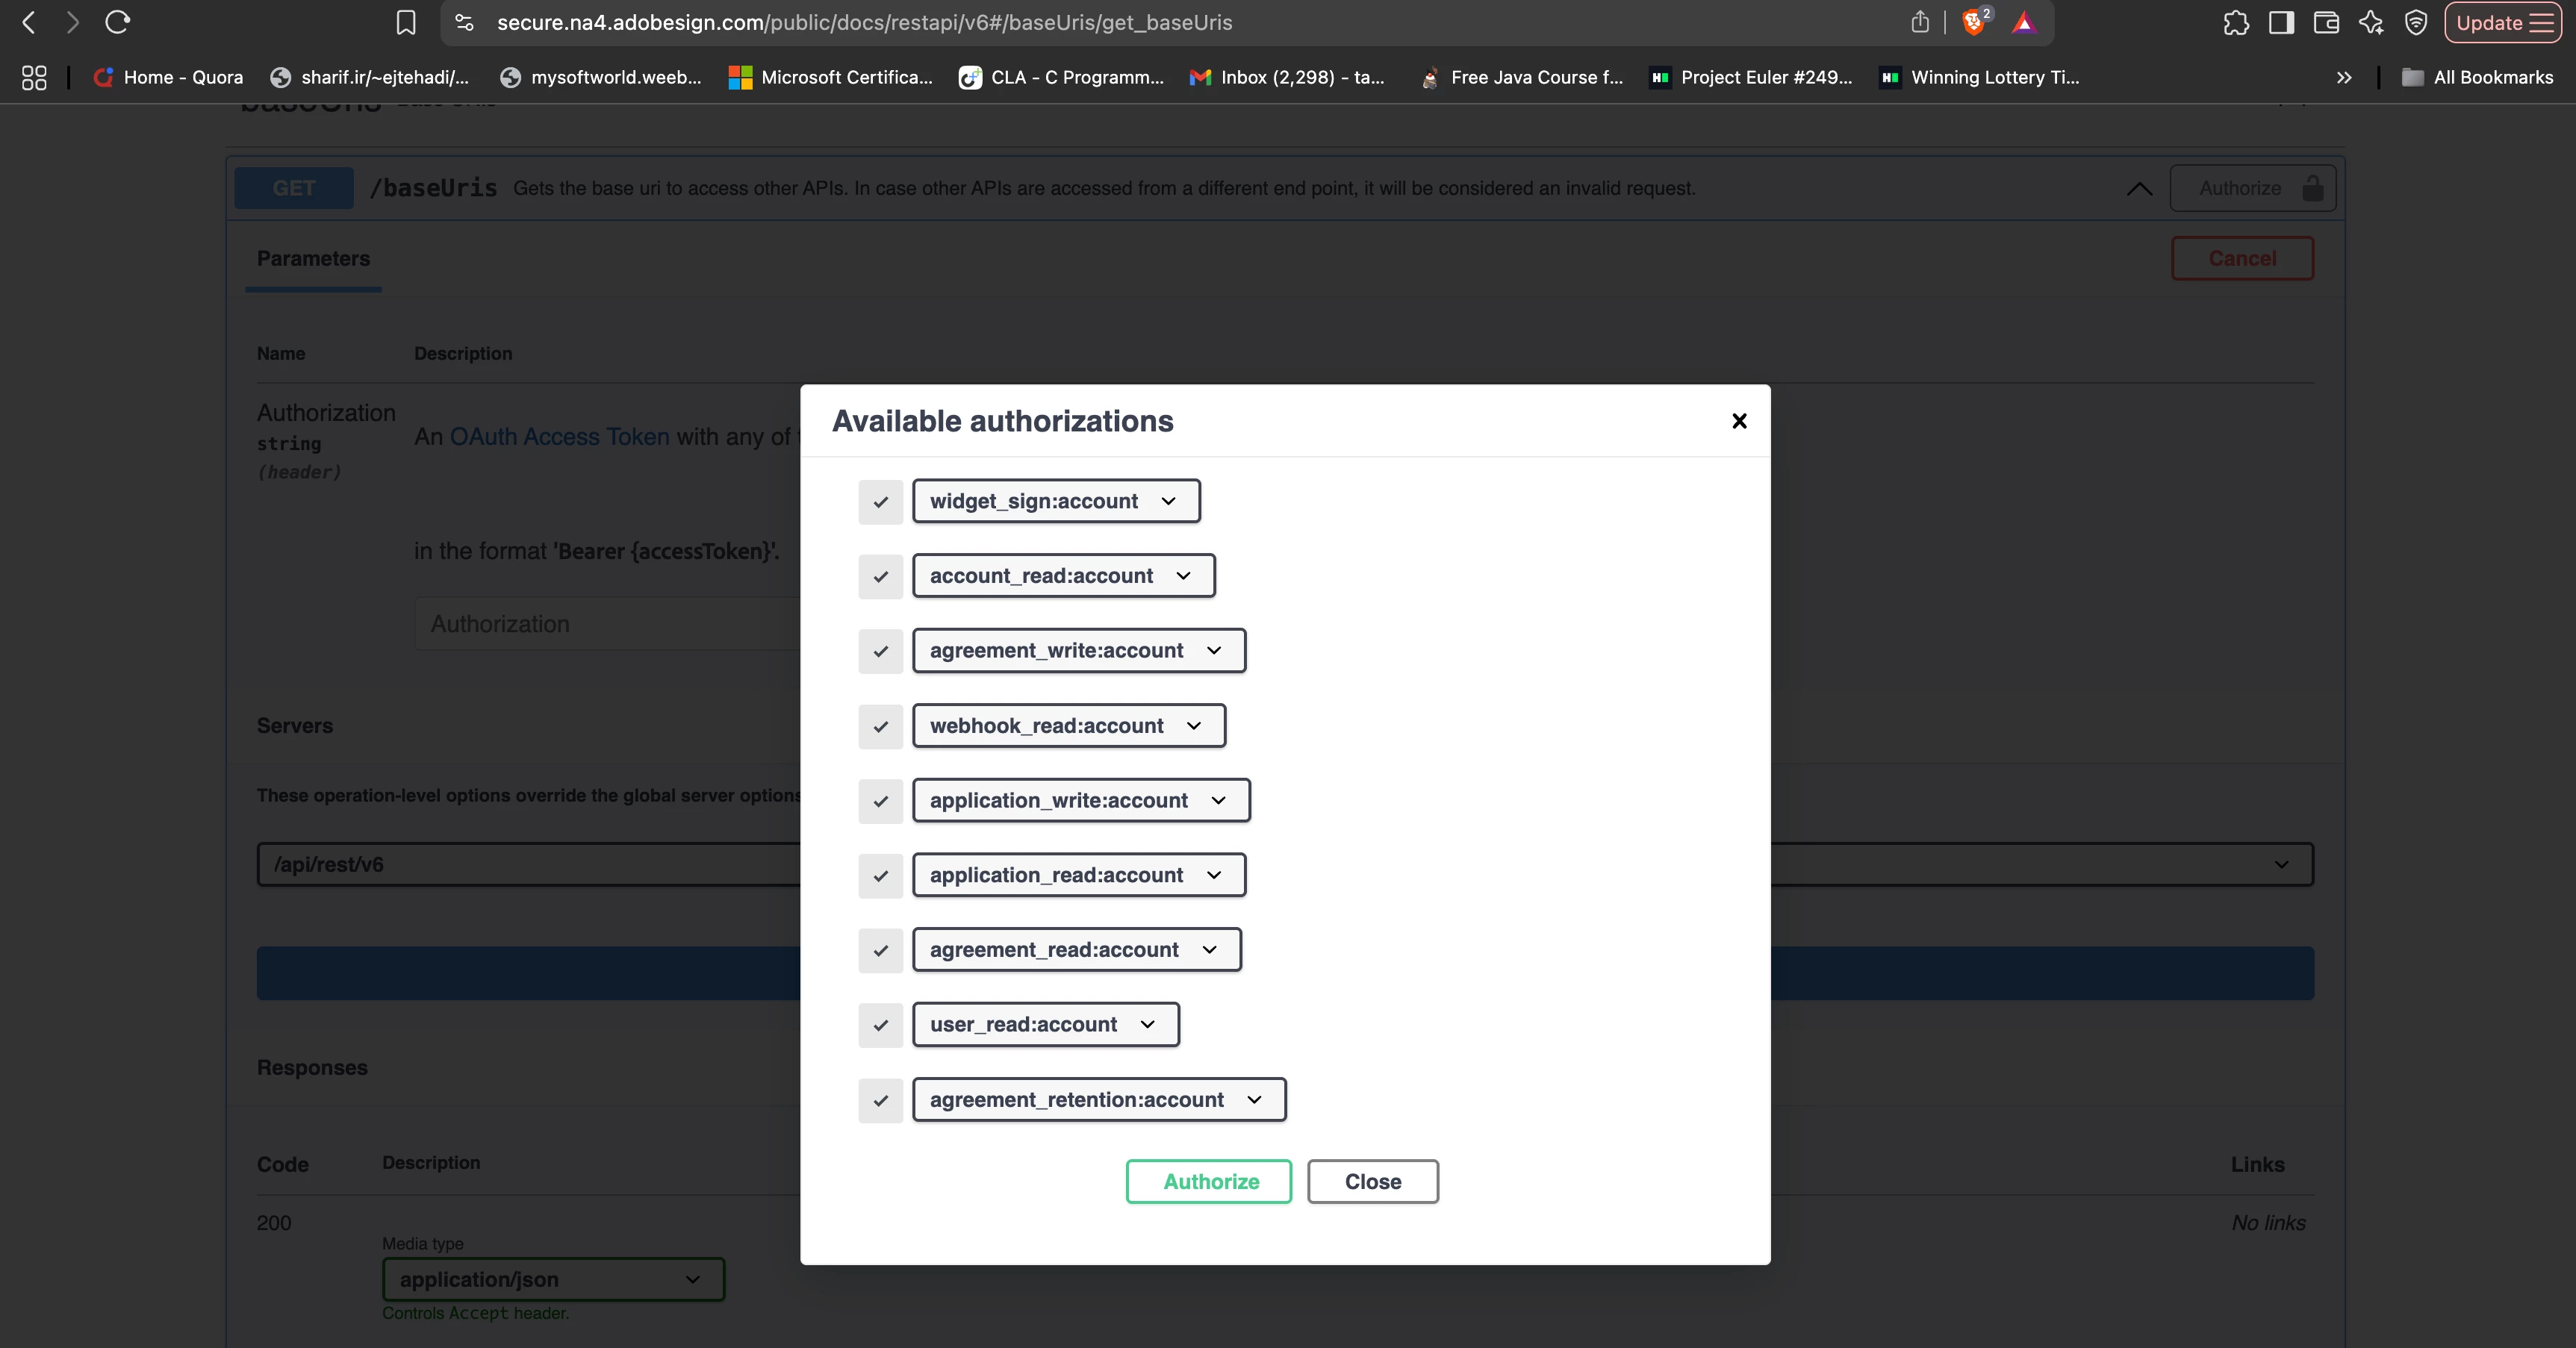Open the user_read:account dropdown

[x=1045, y=1024]
